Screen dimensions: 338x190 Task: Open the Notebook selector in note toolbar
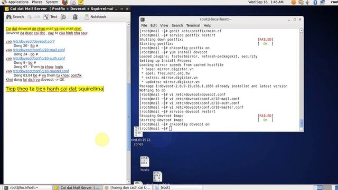click(x=96, y=17)
